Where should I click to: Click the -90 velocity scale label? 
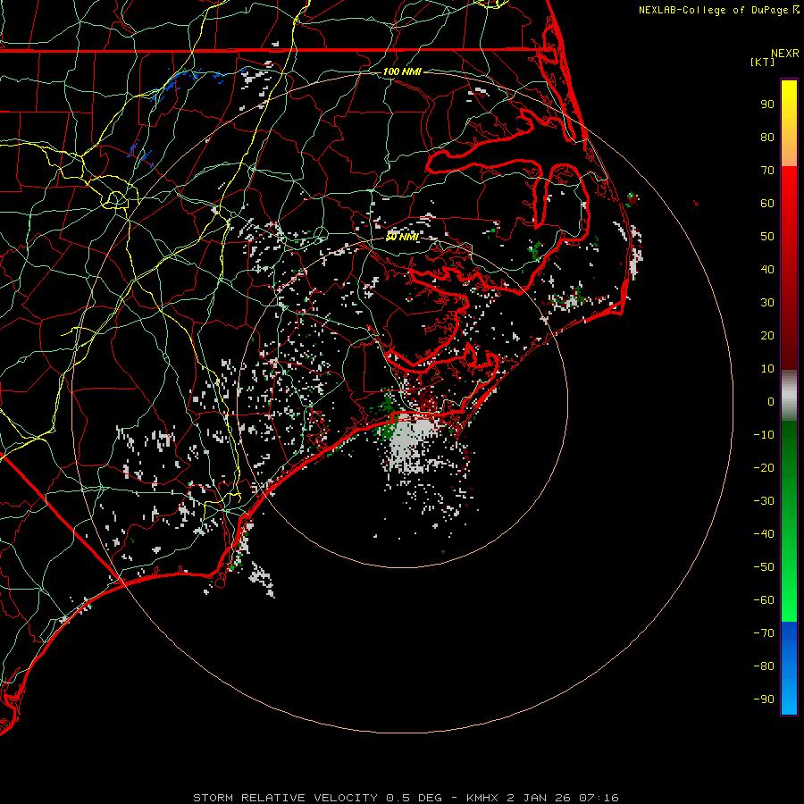pyautogui.click(x=764, y=699)
